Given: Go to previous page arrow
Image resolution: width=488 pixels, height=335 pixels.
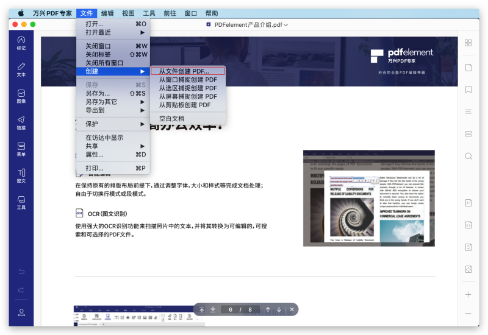Looking at the screenshot, I should 268,309.
